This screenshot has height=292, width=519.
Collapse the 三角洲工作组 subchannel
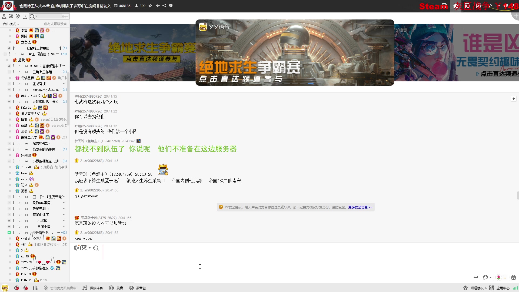[9, 72]
